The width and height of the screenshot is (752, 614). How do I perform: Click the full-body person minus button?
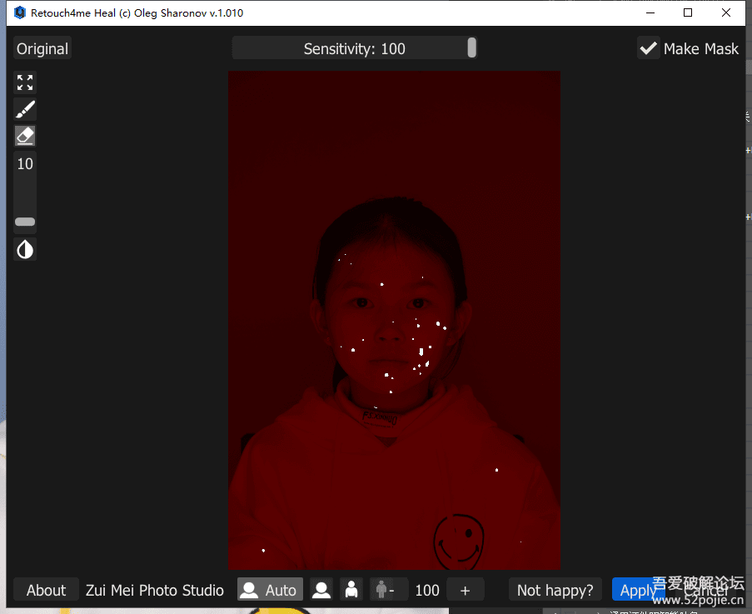tap(387, 590)
